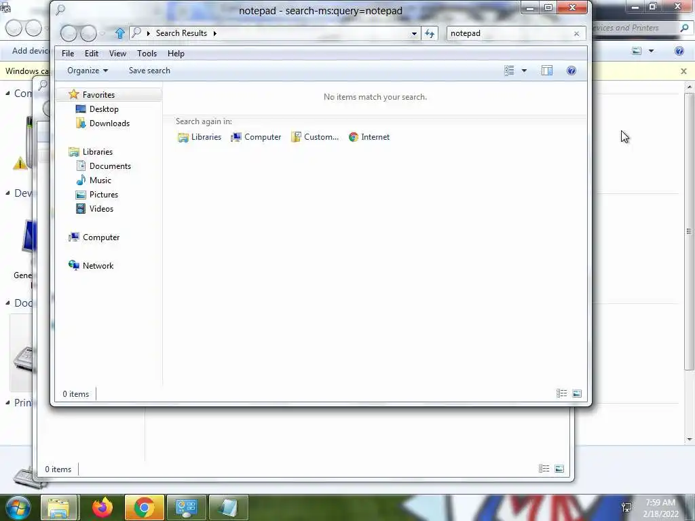Click Search Results in address bar

click(x=181, y=33)
